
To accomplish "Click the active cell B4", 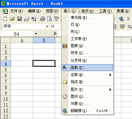I will pyautogui.click(x=44, y=63).
